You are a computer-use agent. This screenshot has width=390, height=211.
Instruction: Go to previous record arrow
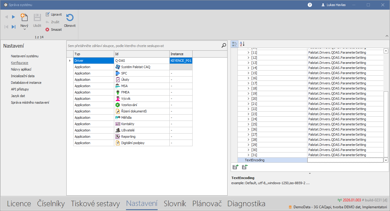[x=6, y=17]
